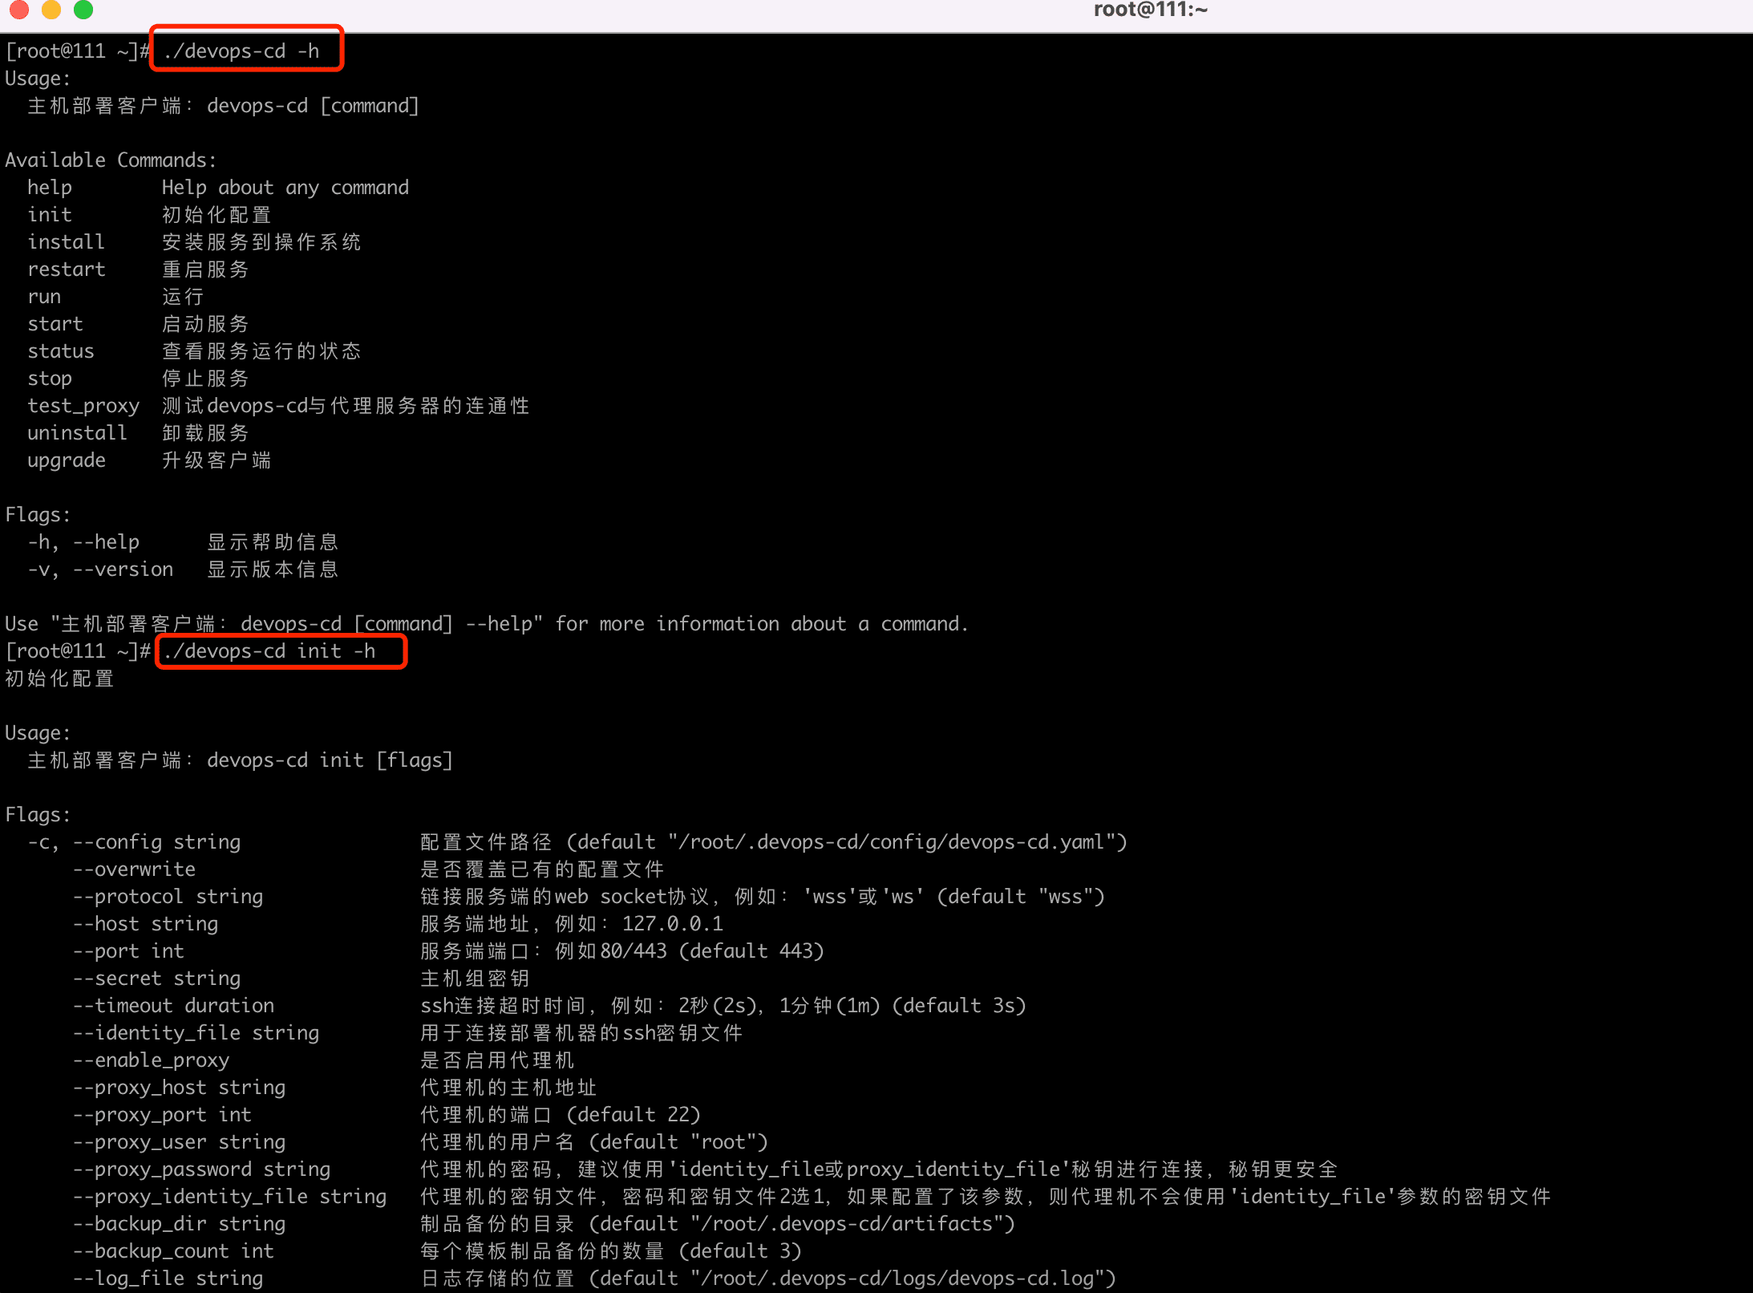Click the install command entry
This screenshot has width=1753, height=1293.
(x=66, y=242)
